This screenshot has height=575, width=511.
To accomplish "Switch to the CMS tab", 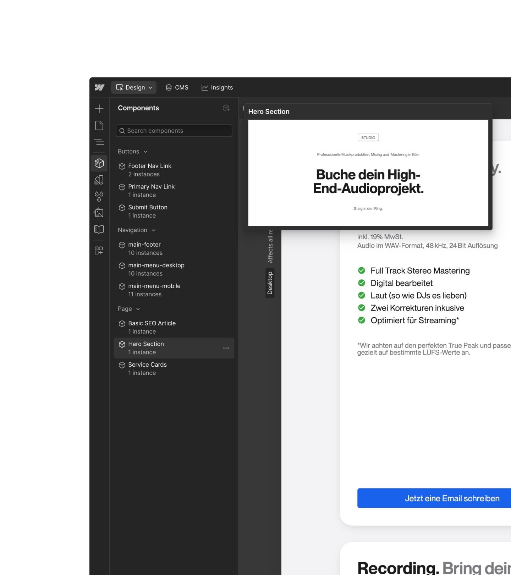I will point(177,87).
